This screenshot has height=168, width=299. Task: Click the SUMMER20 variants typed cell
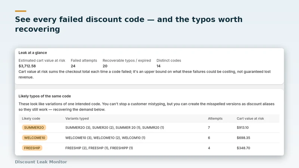point(115,128)
